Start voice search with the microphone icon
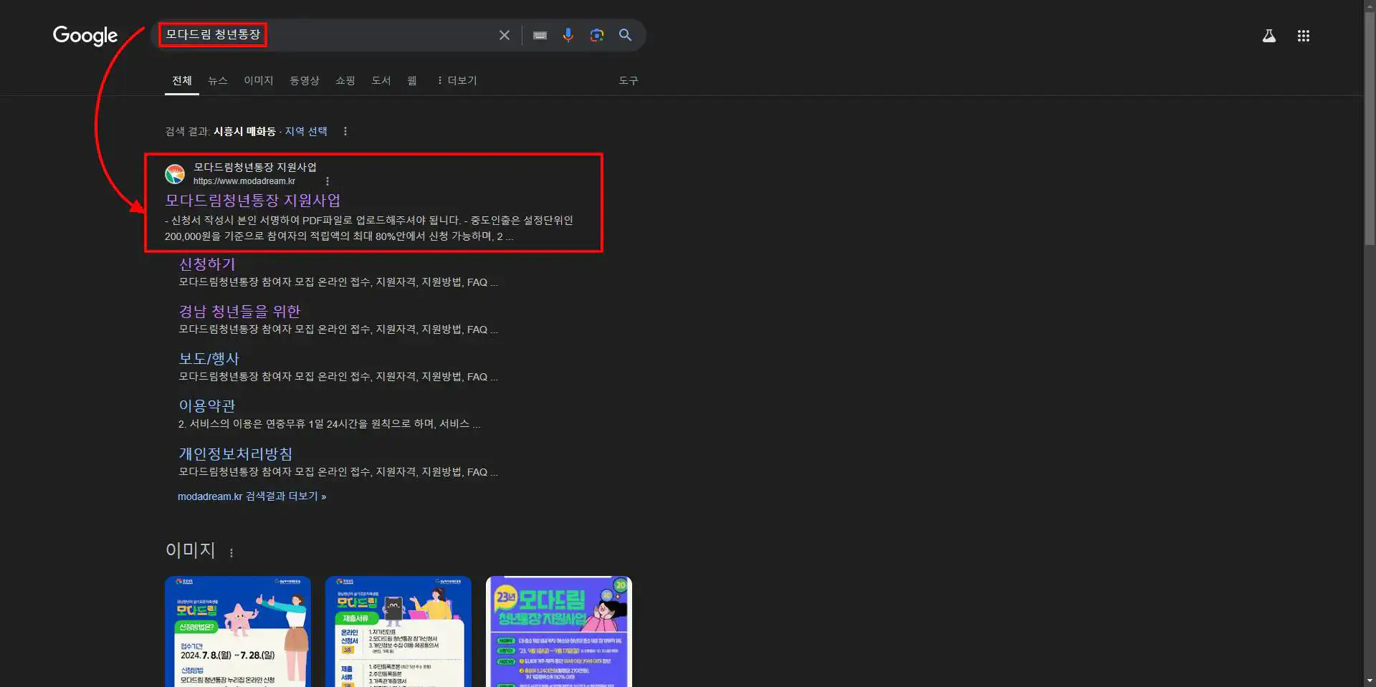 568,35
